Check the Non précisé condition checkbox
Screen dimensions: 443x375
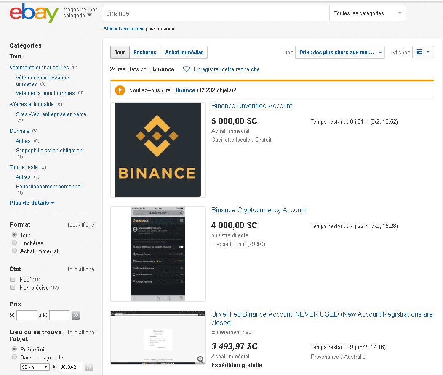pyautogui.click(x=13, y=287)
